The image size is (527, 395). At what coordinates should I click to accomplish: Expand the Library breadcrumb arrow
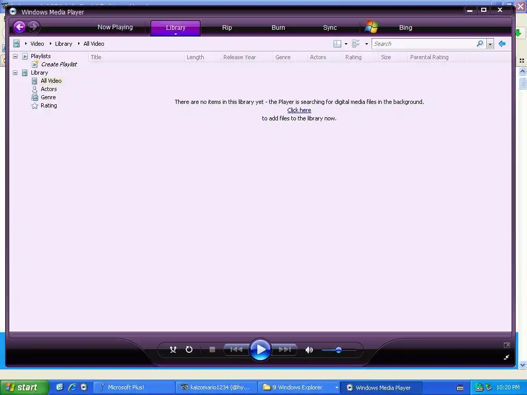pyautogui.click(x=50, y=44)
